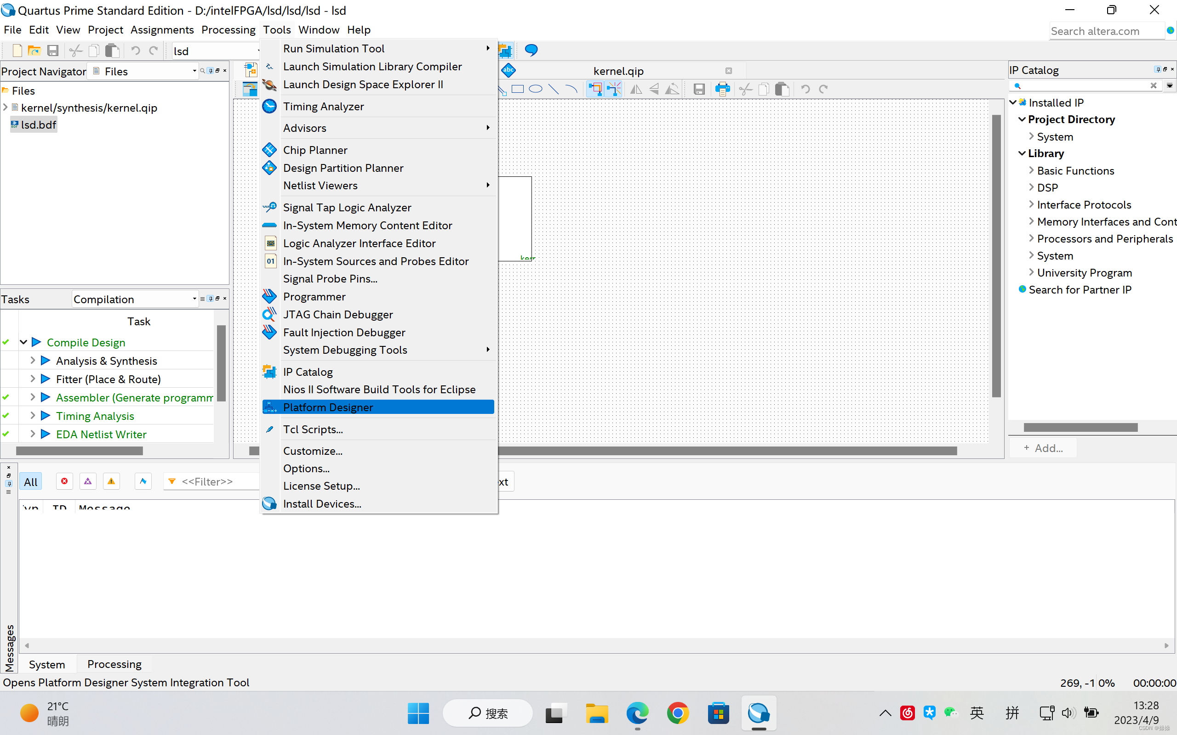Open Google Chrome from the taskbar

point(678,713)
